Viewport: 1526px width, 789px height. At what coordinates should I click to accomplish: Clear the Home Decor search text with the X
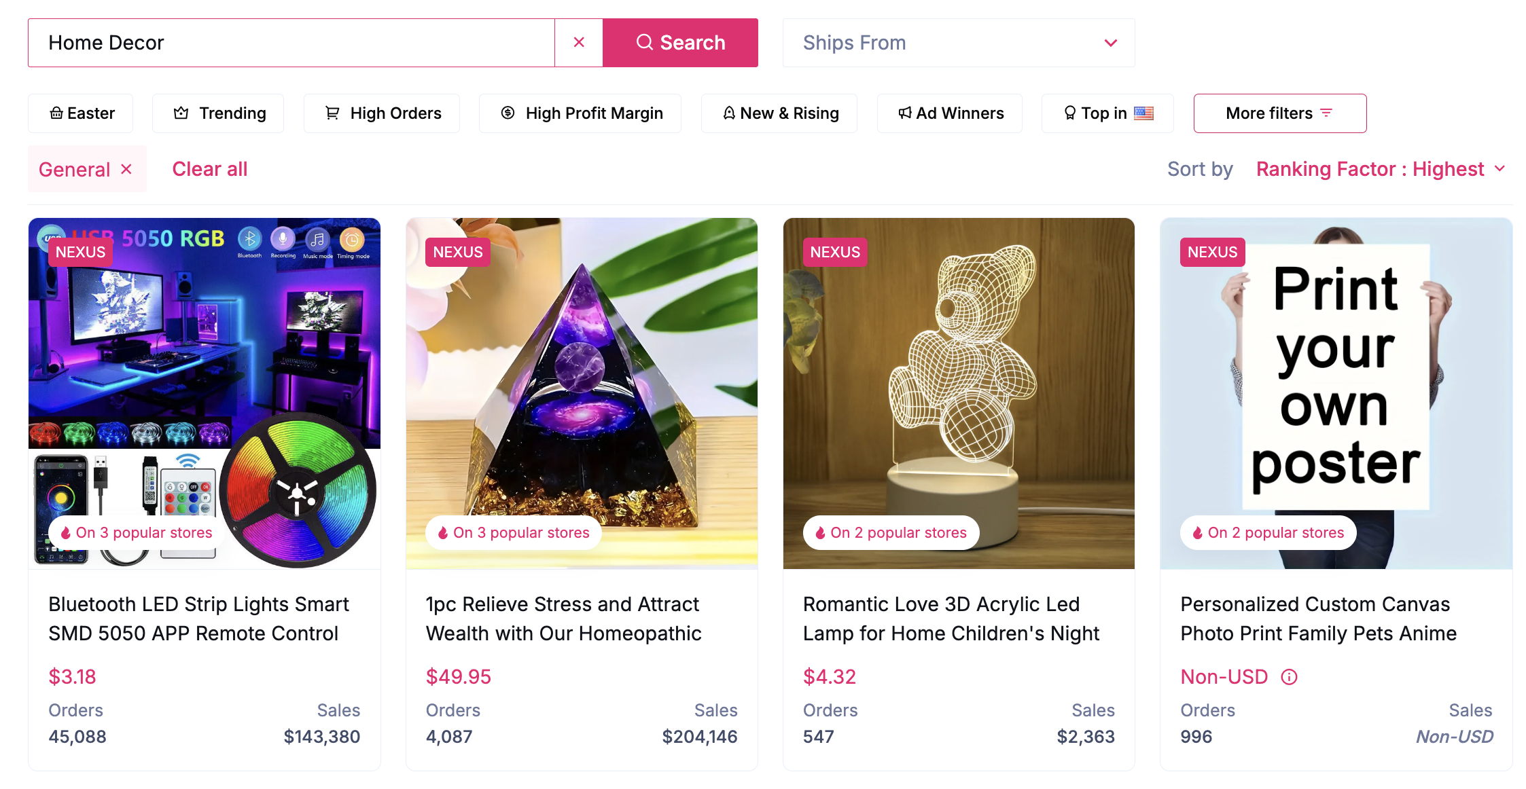point(579,42)
